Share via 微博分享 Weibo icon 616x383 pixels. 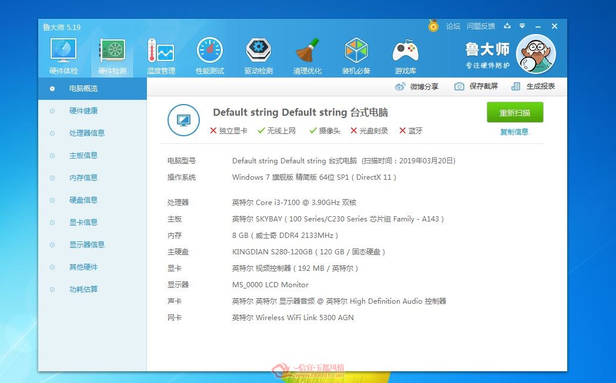[x=400, y=86]
